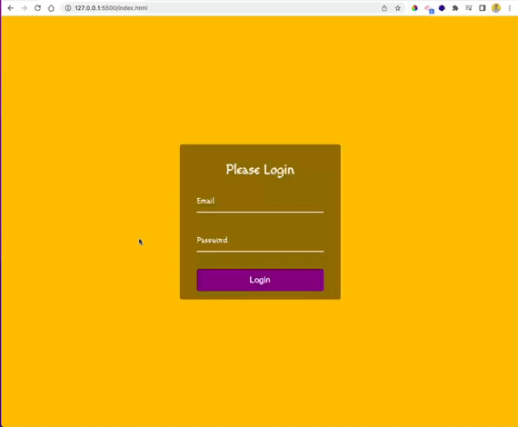
Task: Click the 'Please Login' heading
Action: 260,170
